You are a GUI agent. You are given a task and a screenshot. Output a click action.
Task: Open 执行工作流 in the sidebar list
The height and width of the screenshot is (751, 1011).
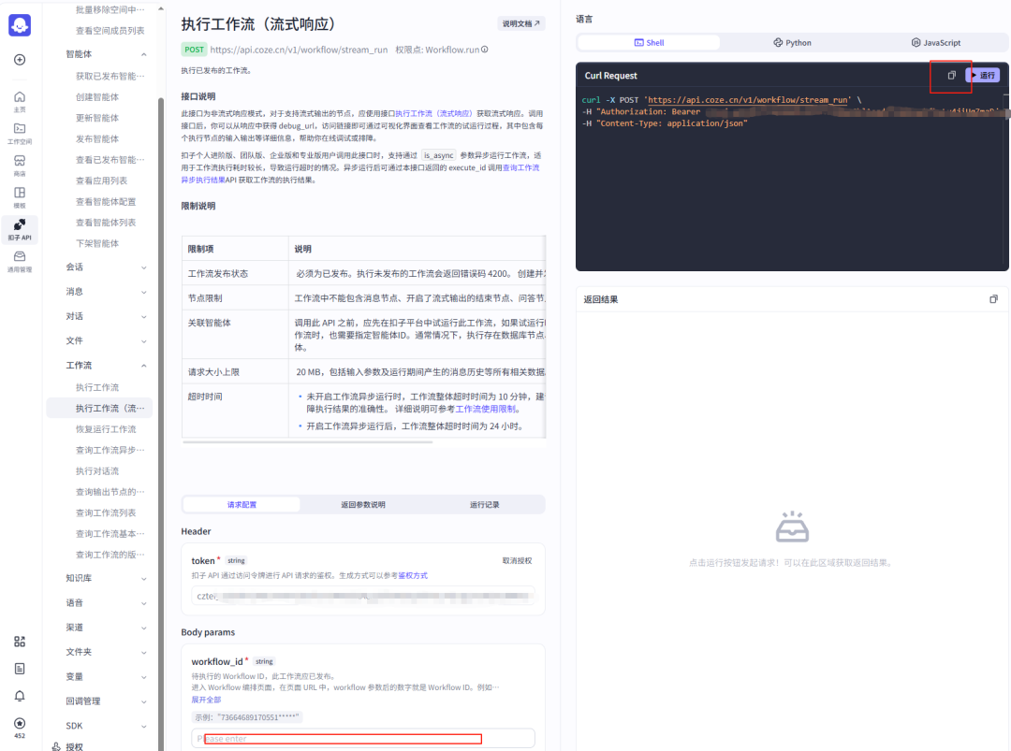pos(97,387)
